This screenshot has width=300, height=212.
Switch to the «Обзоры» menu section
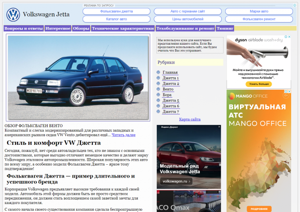click(81, 28)
